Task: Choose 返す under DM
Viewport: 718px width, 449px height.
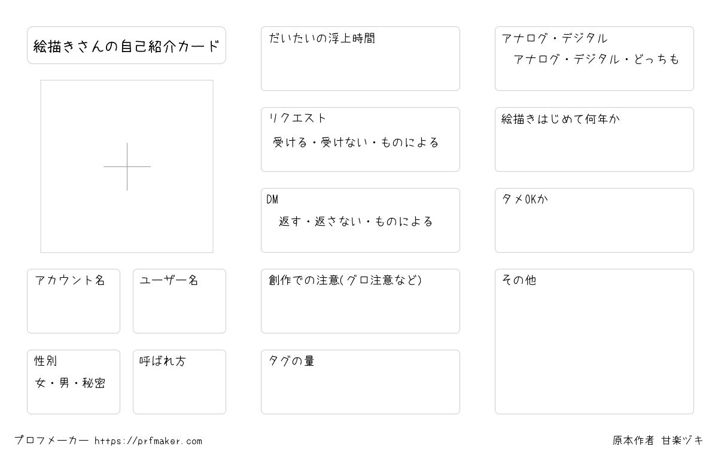Action: pos(290,222)
